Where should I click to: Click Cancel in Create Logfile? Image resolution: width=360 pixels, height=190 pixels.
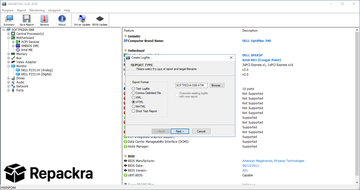click(x=201, y=131)
